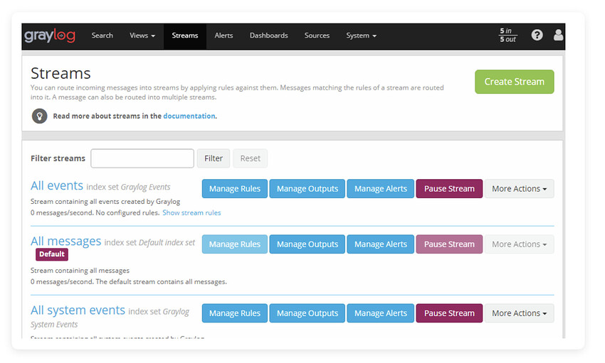
Task: Open the Search page
Action: click(102, 36)
